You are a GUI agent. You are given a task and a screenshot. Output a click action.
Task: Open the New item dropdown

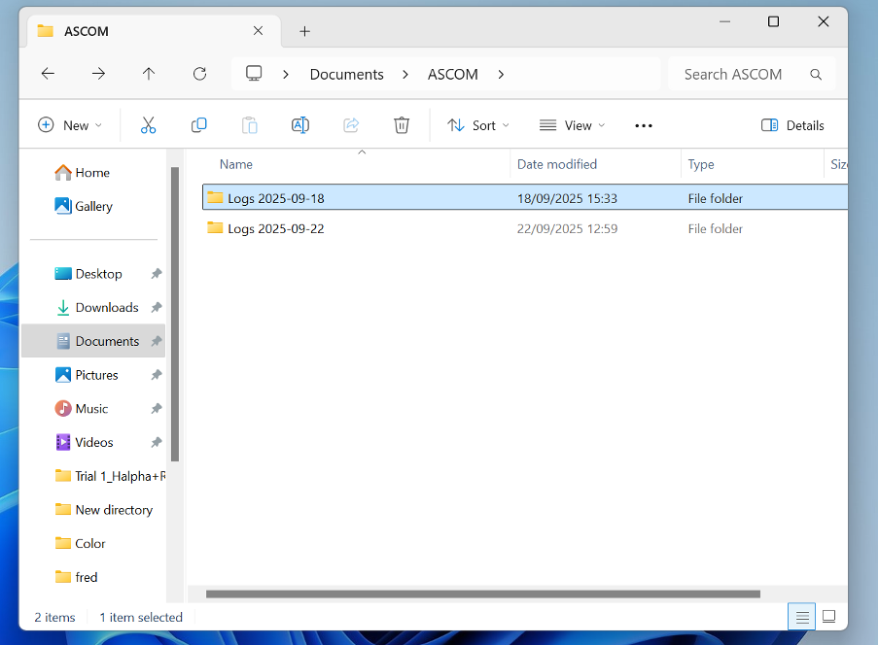pyautogui.click(x=70, y=125)
